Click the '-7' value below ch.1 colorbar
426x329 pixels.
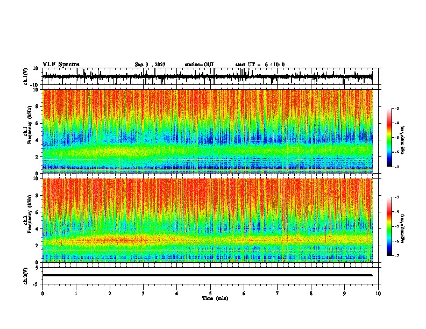397,167
